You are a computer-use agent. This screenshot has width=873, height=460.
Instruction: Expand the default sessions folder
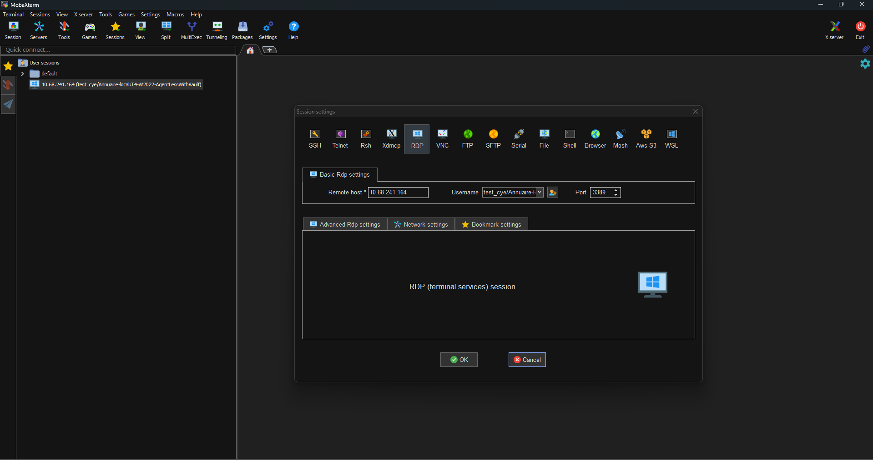pyautogui.click(x=22, y=74)
